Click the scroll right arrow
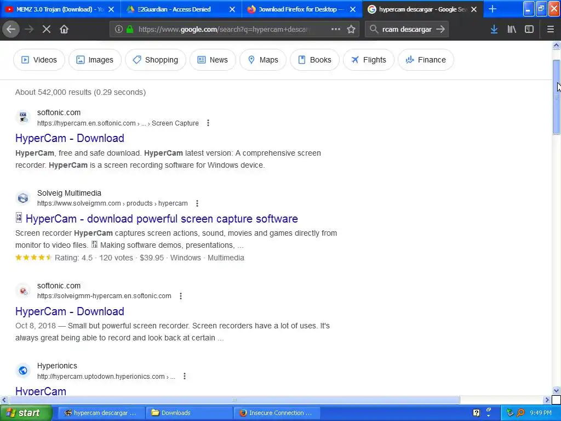 547,400
